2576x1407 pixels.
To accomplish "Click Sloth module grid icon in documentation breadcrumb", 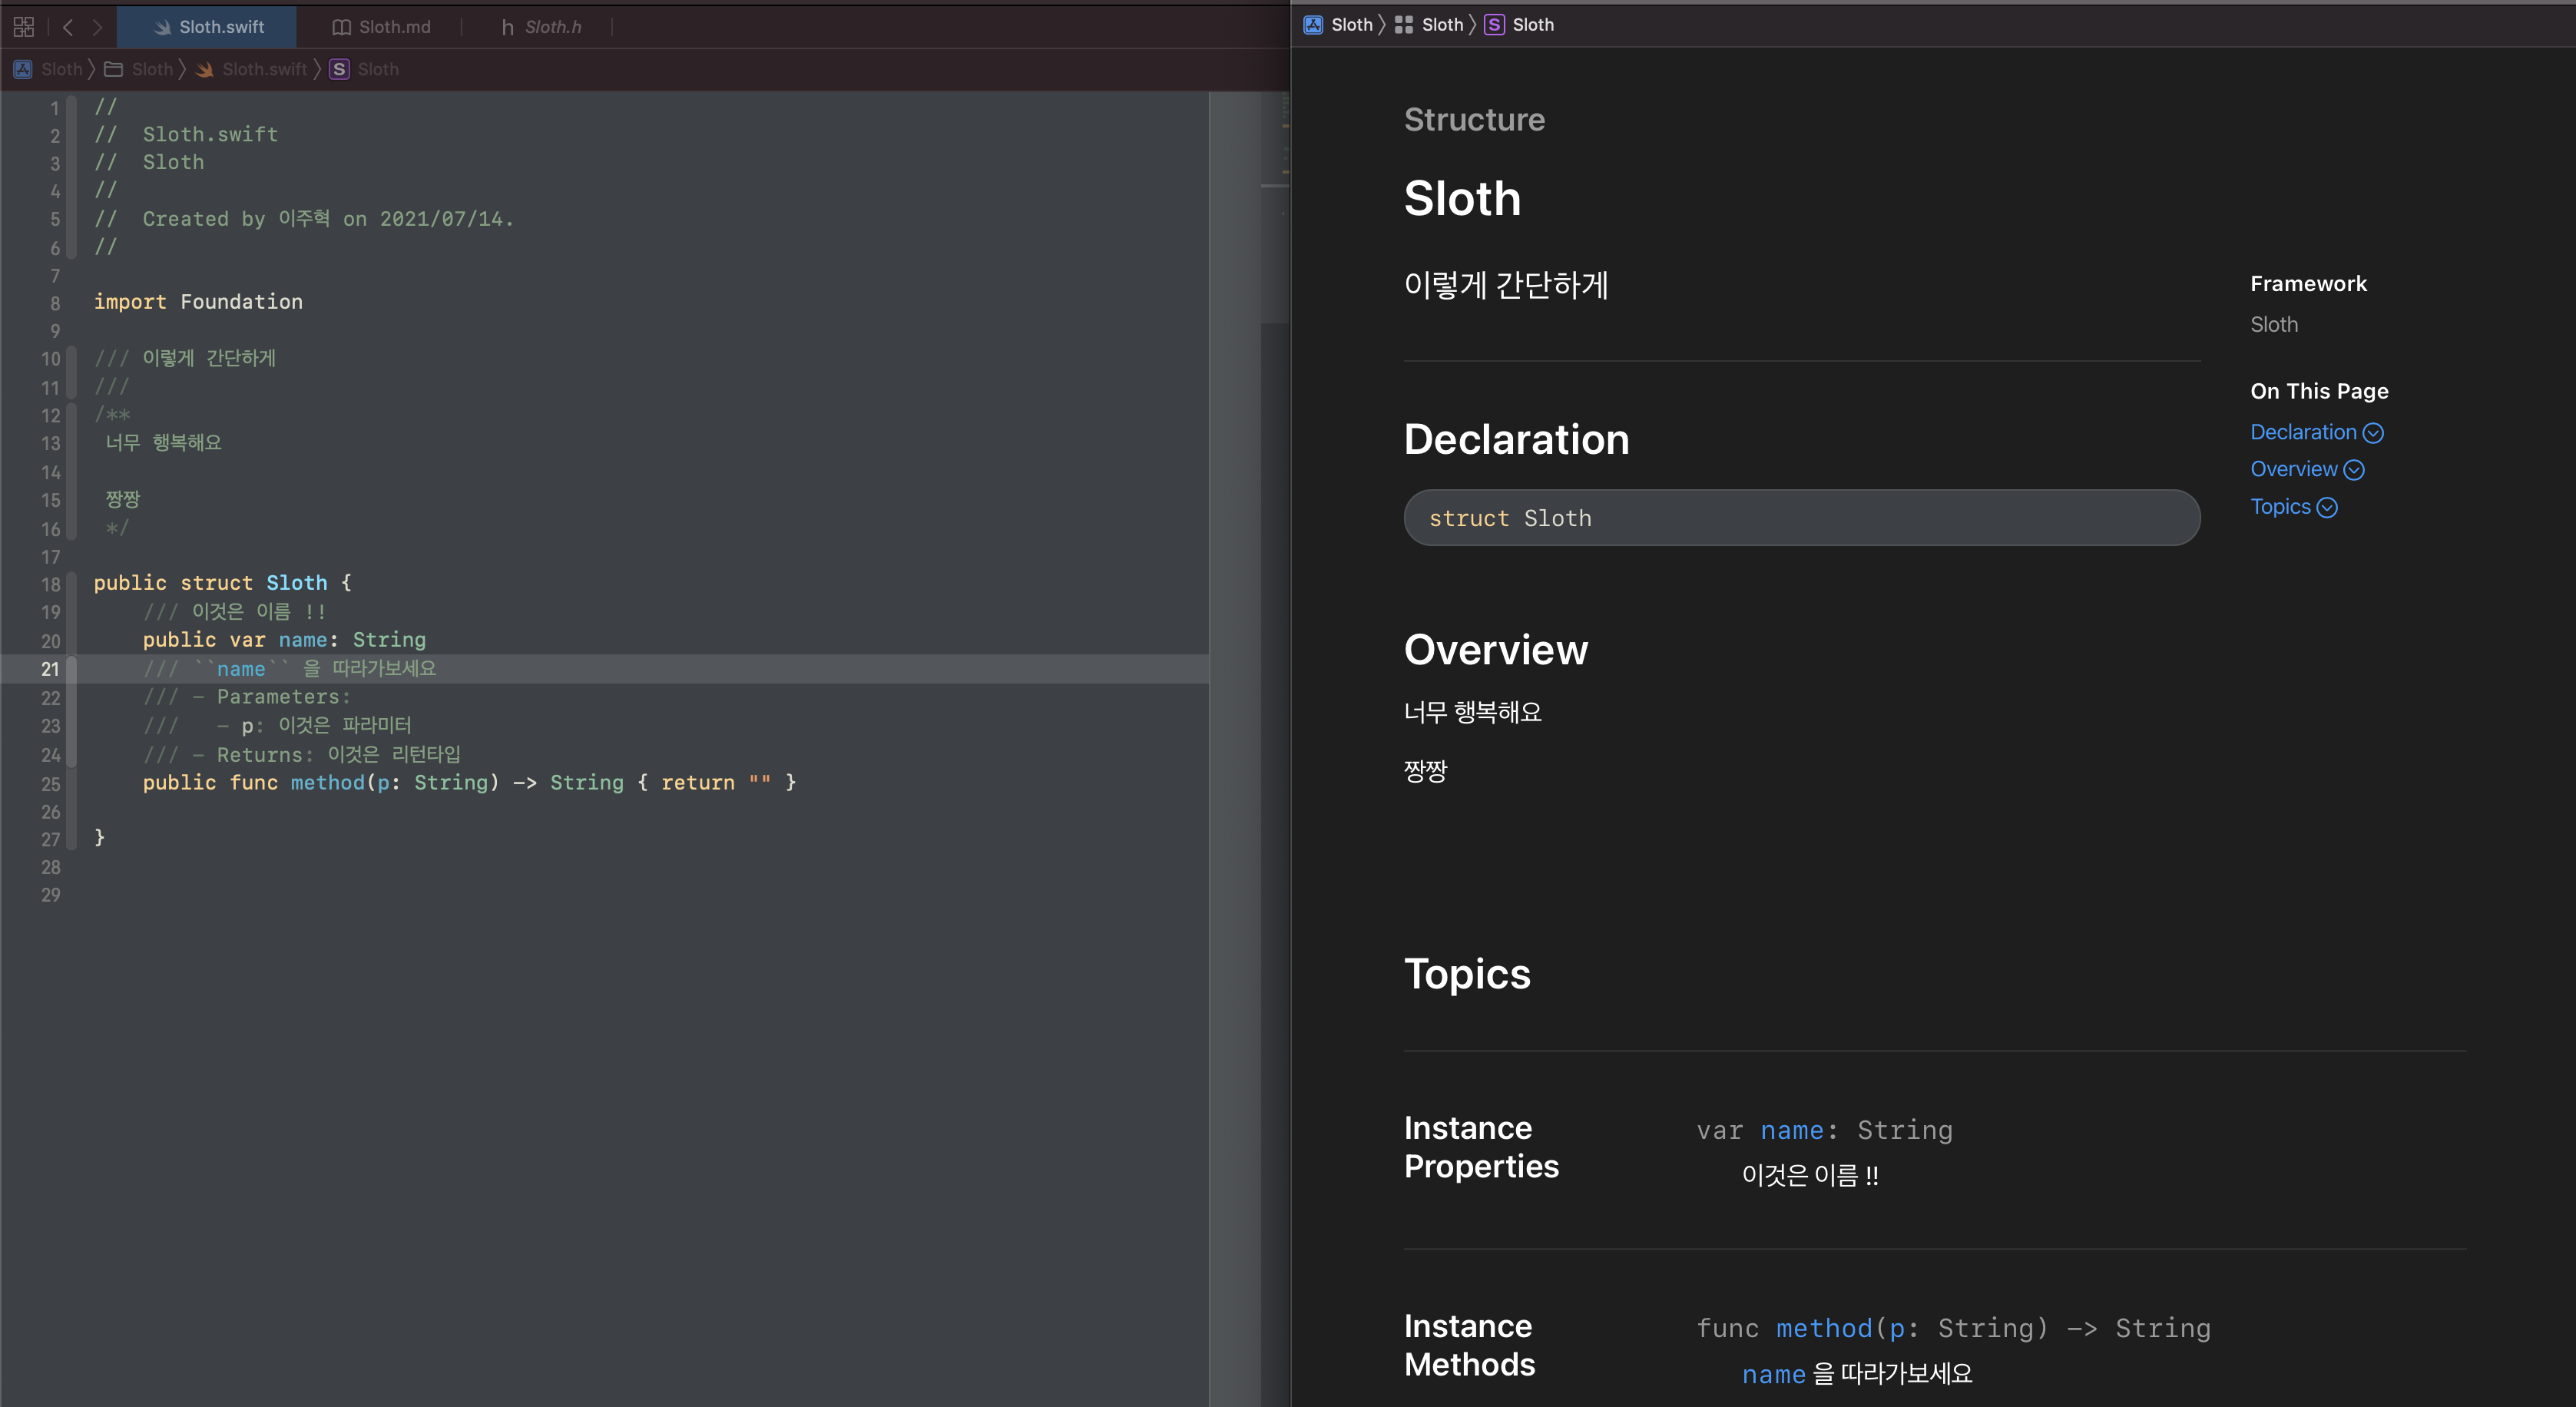I will pyautogui.click(x=1404, y=25).
